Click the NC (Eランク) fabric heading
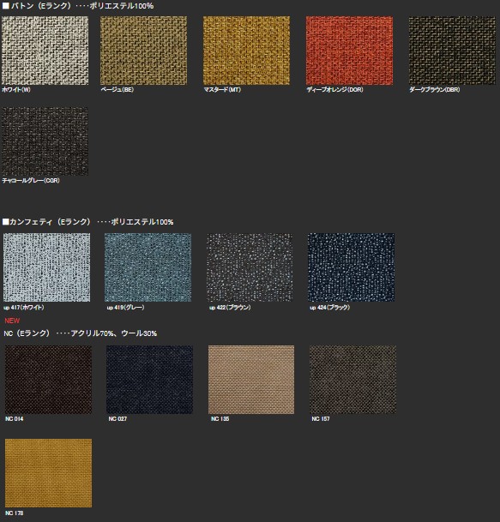500x522 pixels. pyautogui.click(x=27, y=333)
